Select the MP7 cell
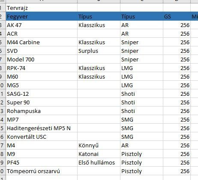Image resolution: width=198 pixels, height=180 pixels. 42,119
